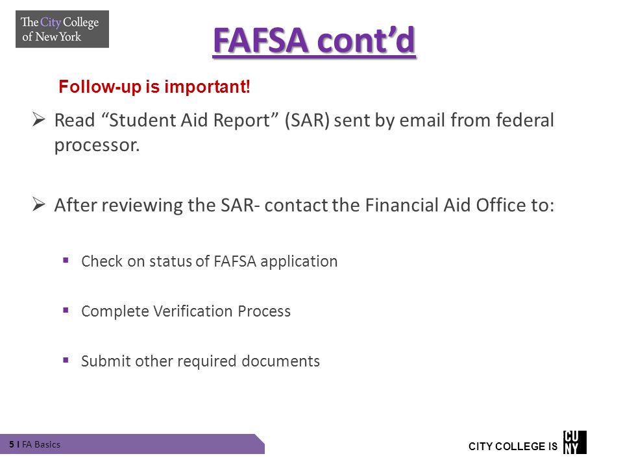The height and width of the screenshot is (467, 623).
Task: Click The City College of New York logo
Action: (62, 29)
